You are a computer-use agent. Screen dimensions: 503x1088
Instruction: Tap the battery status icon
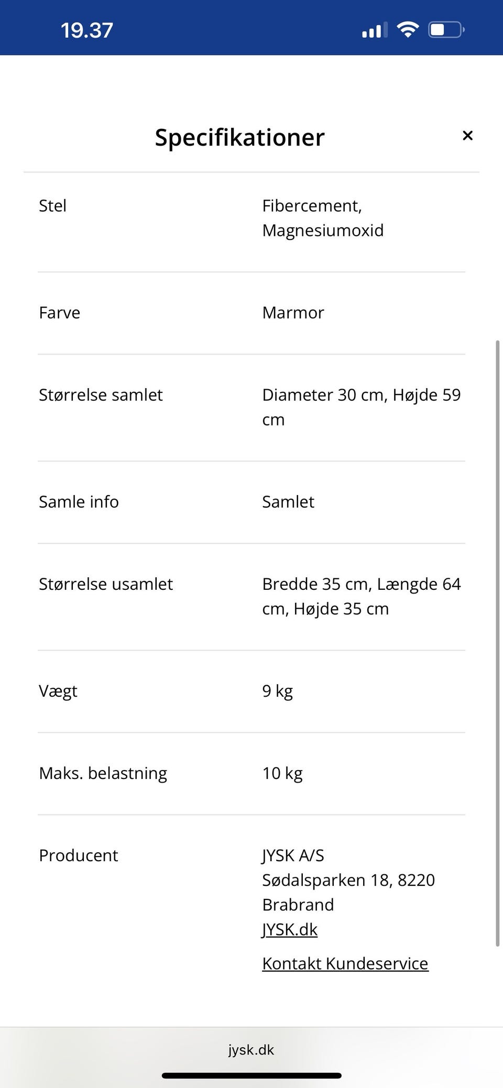[x=446, y=29]
